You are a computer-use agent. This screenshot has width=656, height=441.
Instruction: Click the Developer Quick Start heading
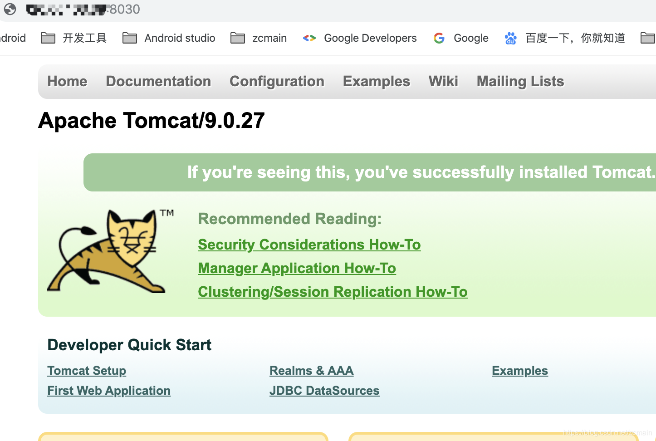pyautogui.click(x=129, y=345)
